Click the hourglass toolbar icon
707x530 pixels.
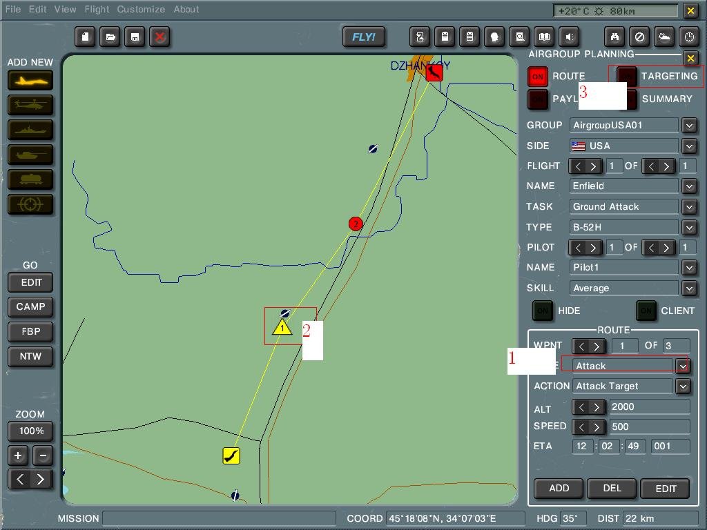(x=420, y=37)
